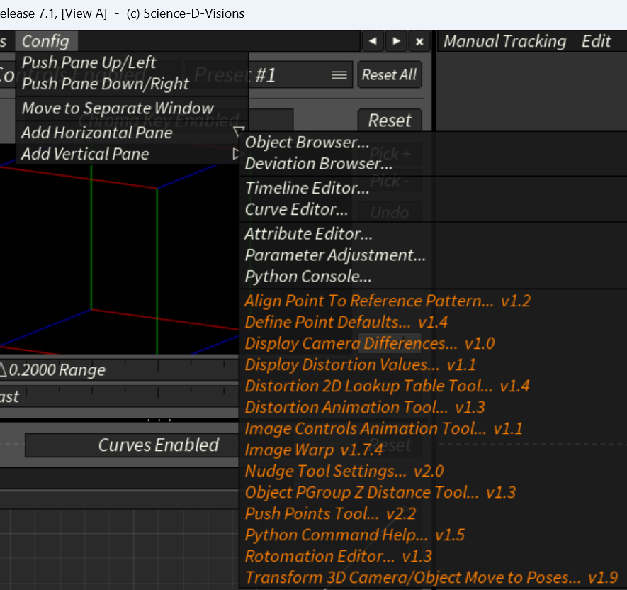Open Attribute Editor from submenu
The height and width of the screenshot is (590, 627).
pyautogui.click(x=434, y=234)
